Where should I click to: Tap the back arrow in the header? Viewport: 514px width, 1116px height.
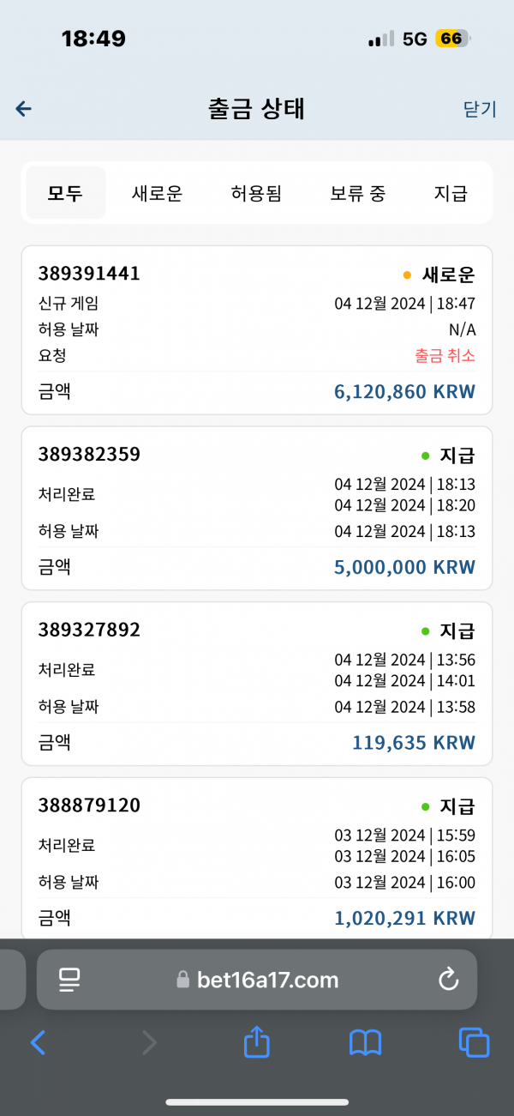(x=24, y=109)
